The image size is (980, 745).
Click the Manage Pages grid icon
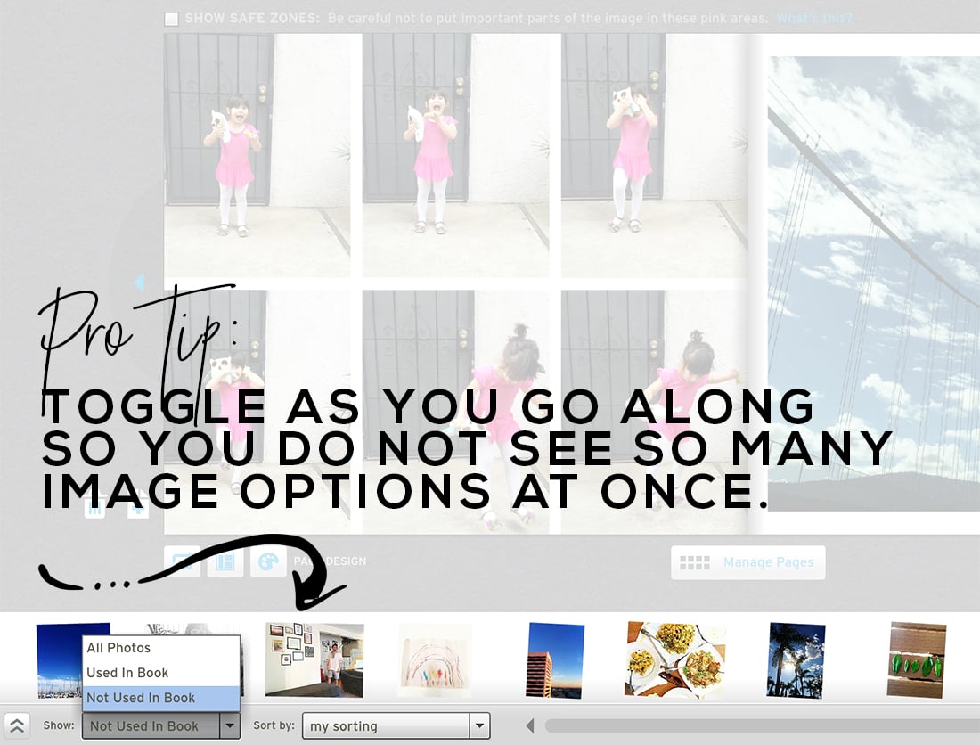tap(694, 562)
